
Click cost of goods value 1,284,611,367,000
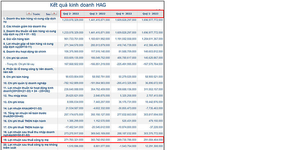(152, 39)
